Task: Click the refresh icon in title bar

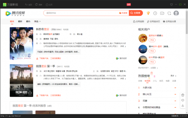Action: click(36, 5)
